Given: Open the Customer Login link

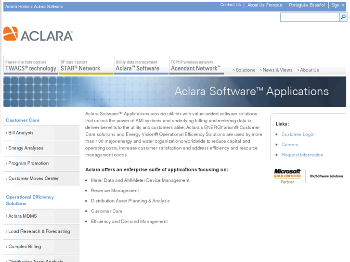Looking at the screenshot, I should pos(298,134).
